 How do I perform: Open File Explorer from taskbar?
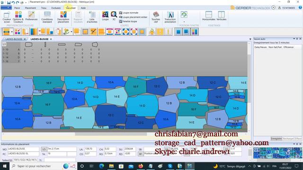[x=112, y=166]
